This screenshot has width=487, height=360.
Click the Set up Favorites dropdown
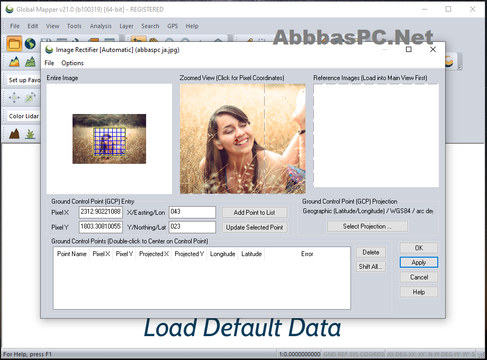click(24, 80)
